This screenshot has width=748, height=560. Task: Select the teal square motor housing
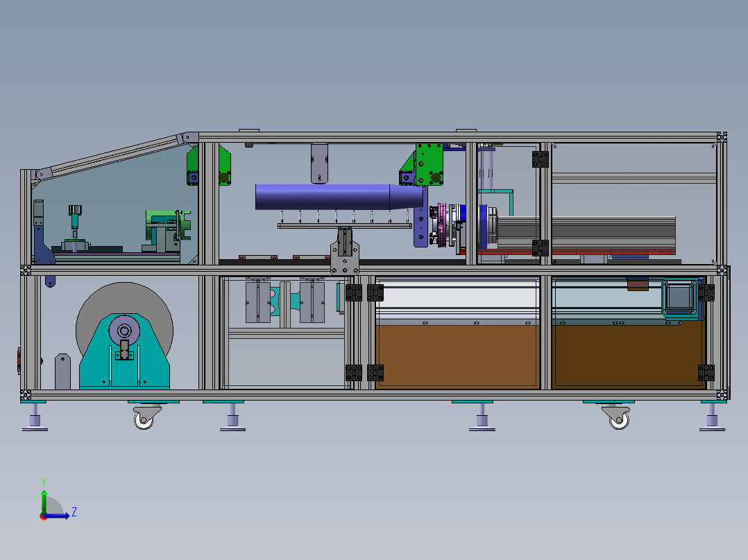(x=680, y=298)
